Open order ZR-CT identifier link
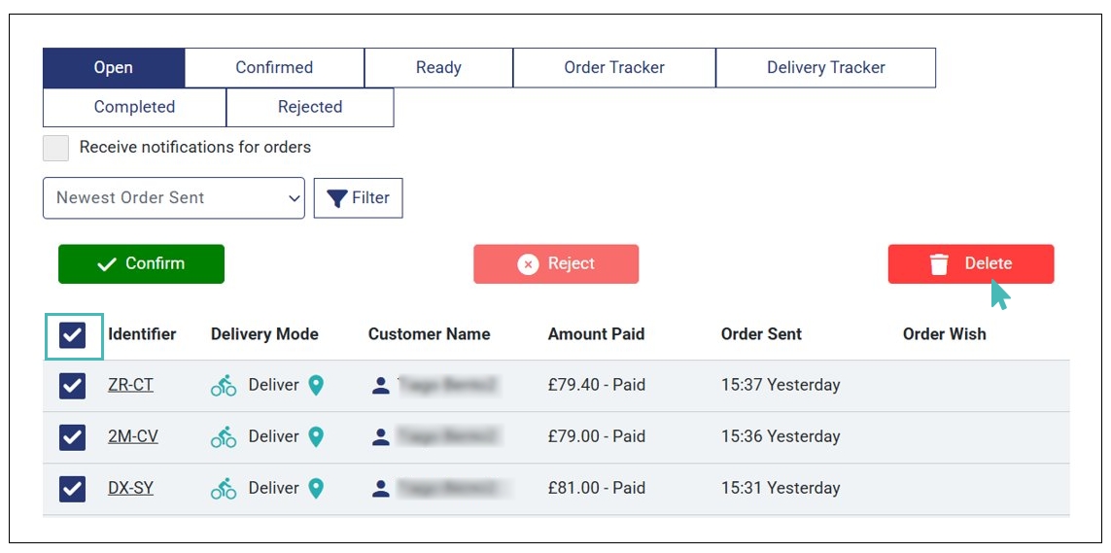 130,385
